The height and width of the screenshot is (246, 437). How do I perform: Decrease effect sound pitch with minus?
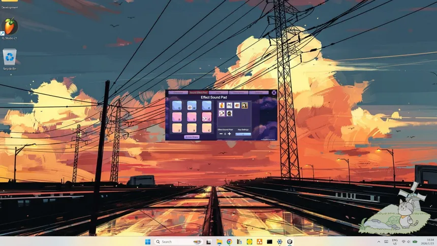(221, 134)
